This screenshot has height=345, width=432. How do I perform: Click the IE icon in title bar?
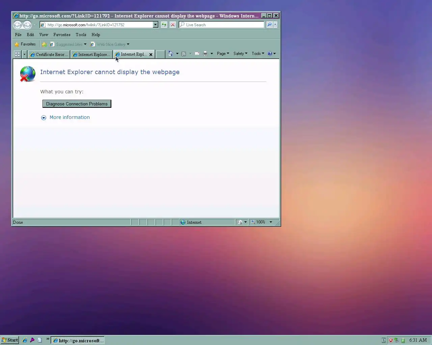pyautogui.click(x=16, y=15)
